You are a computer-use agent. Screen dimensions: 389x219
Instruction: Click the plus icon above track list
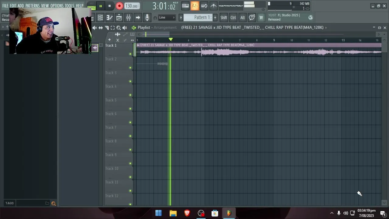point(109,40)
